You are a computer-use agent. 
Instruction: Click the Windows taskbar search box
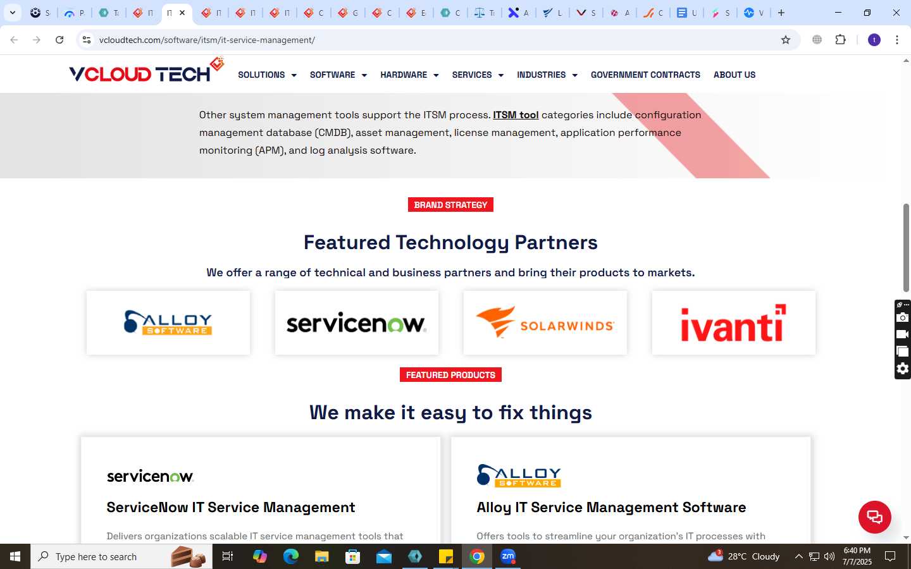[x=121, y=556]
